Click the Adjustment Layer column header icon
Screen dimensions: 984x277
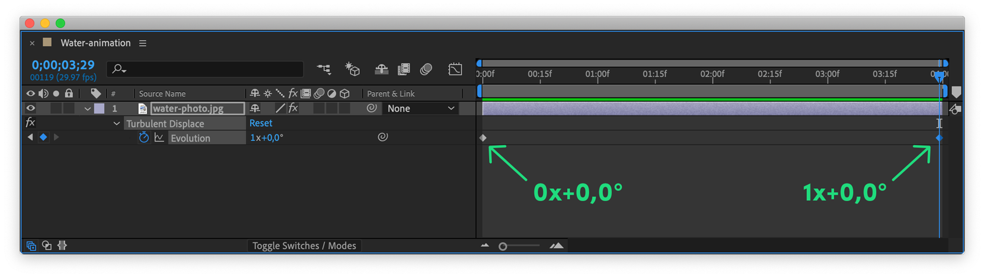click(332, 94)
